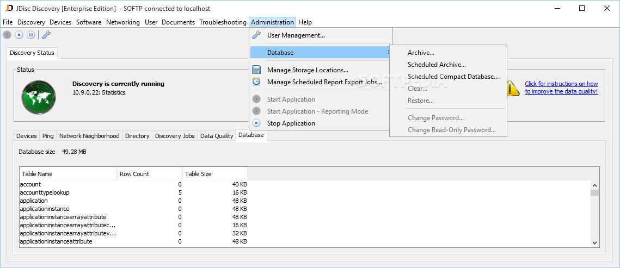Select Stop Application menu entry
Image resolution: width=620 pixels, height=268 pixels.
[321, 123]
